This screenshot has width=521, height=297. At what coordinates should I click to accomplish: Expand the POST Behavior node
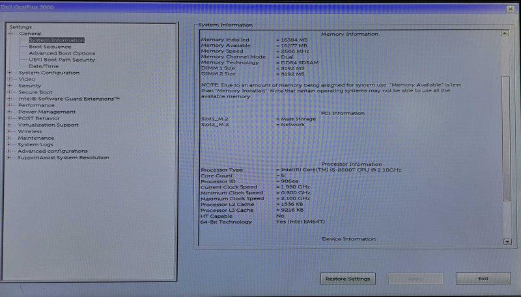10,118
